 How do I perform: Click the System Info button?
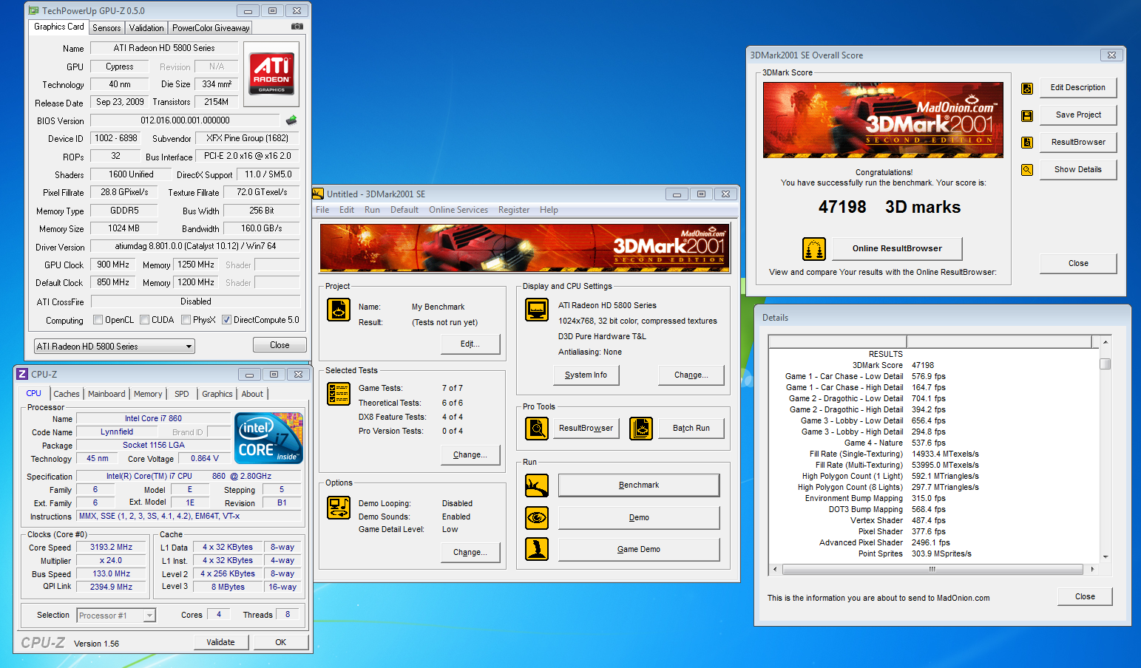(x=586, y=375)
